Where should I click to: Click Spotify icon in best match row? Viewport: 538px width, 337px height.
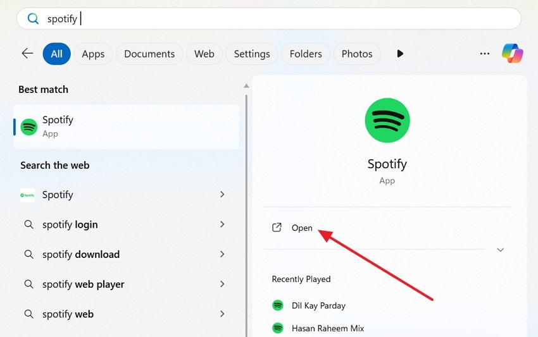[x=29, y=127]
